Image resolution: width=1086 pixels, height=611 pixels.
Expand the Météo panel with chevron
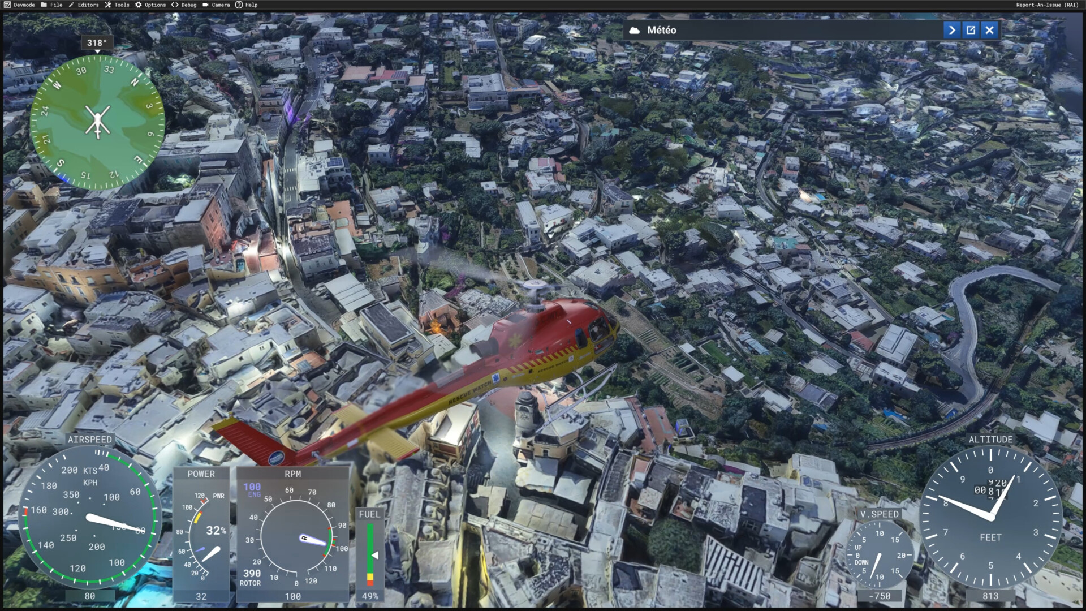click(952, 30)
